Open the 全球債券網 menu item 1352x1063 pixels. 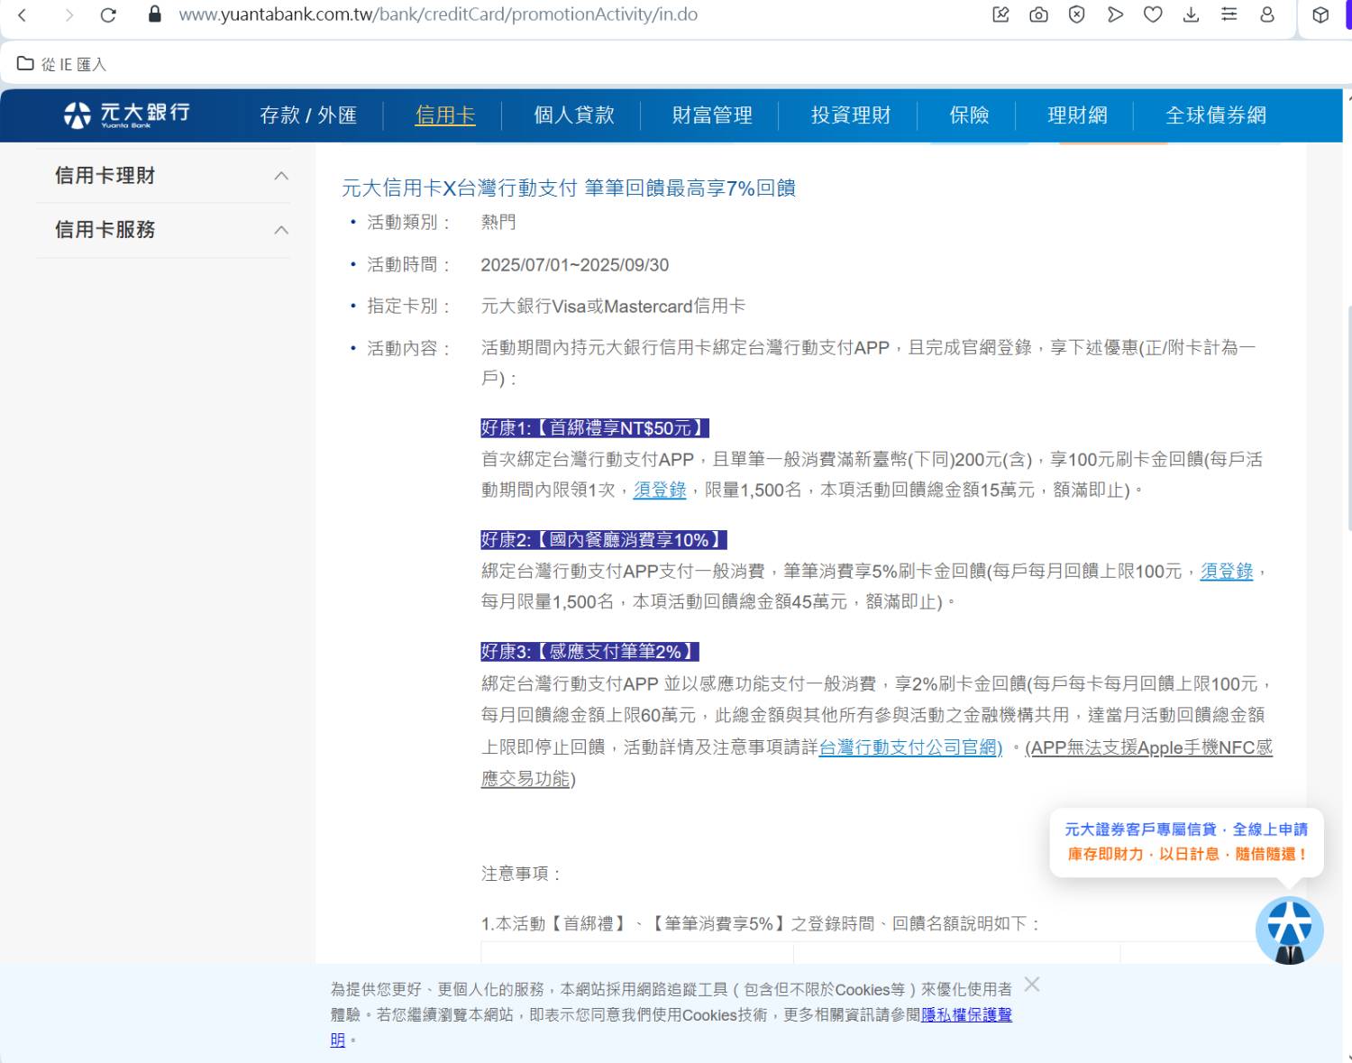click(1216, 115)
